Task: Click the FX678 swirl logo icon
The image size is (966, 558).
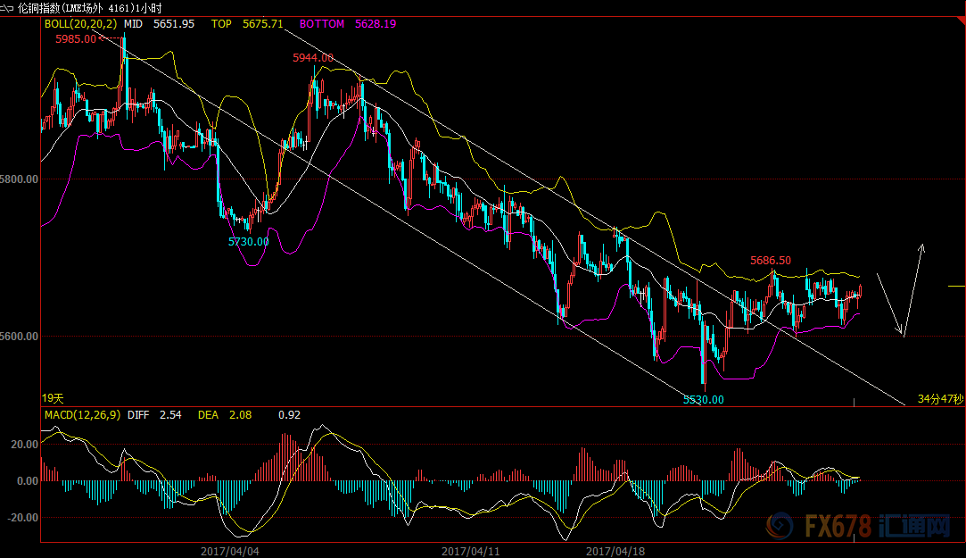Action: [782, 527]
